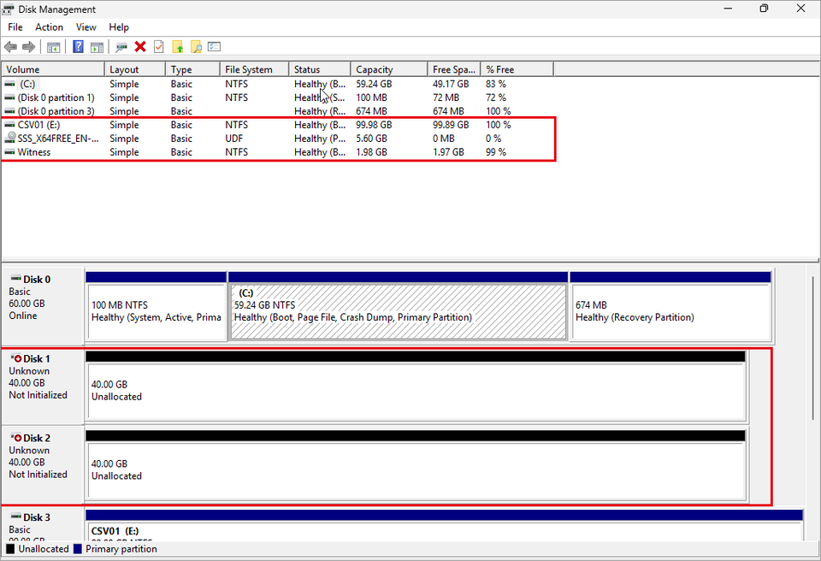The height and width of the screenshot is (561, 821).
Task: Select the Disk 2 Not Initialized label panel
Action: (43, 466)
